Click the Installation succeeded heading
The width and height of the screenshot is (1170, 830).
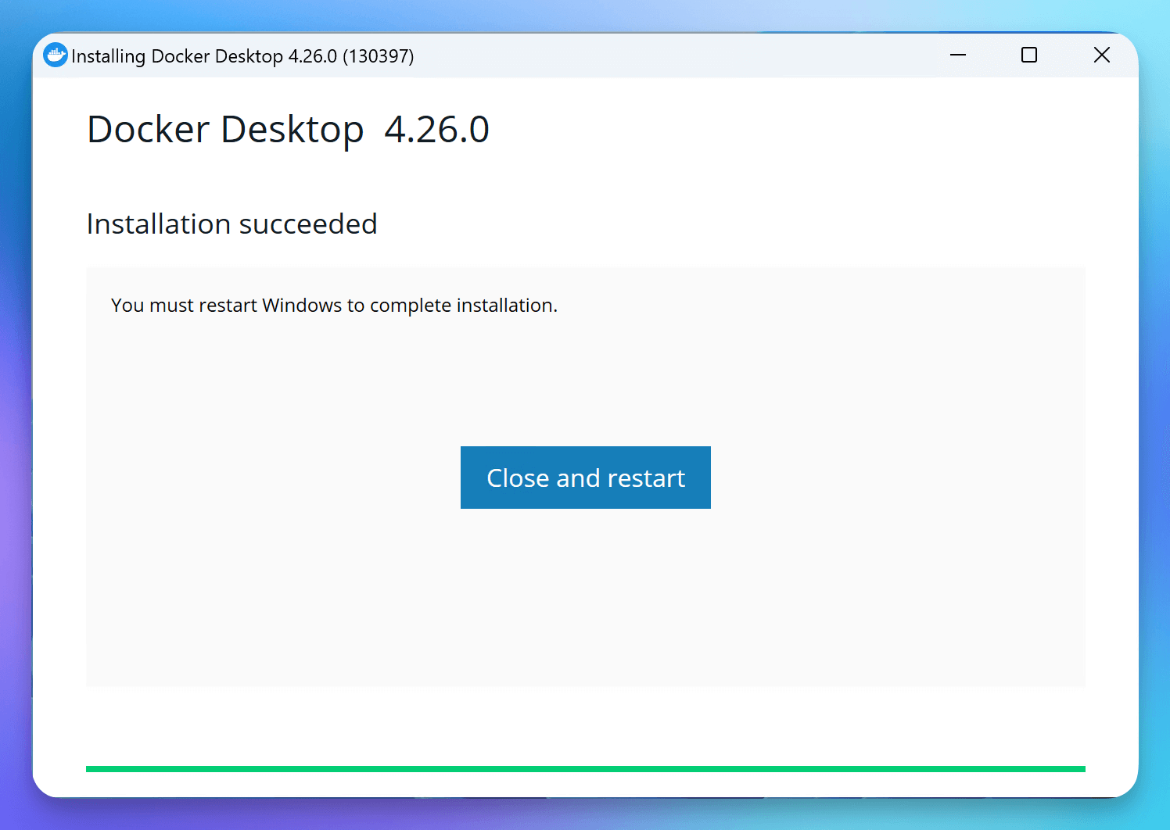[x=231, y=224]
